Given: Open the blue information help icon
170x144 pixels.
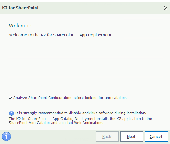Looking at the screenshot, I should point(6,136).
